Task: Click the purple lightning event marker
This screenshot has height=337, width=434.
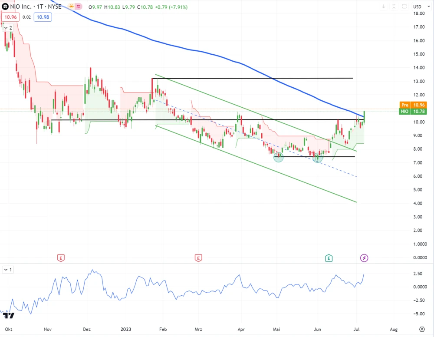Action: 364,258
